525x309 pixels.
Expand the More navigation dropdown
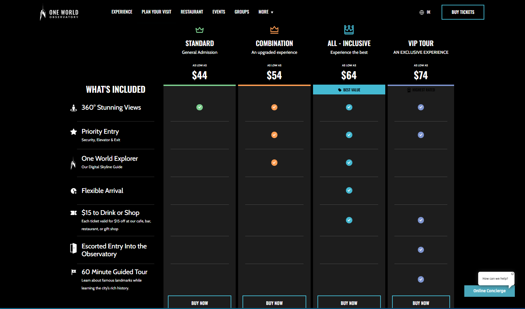coord(266,12)
